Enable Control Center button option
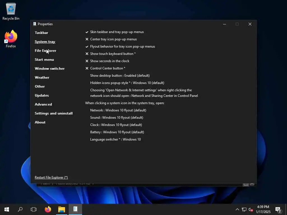The height and width of the screenshot is (215, 287). pyautogui.click(x=105, y=68)
